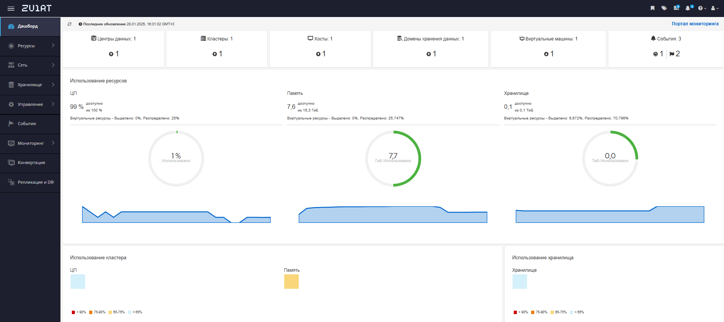Click the Сеть network icon
The height and width of the screenshot is (322, 724).
[11, 65]
